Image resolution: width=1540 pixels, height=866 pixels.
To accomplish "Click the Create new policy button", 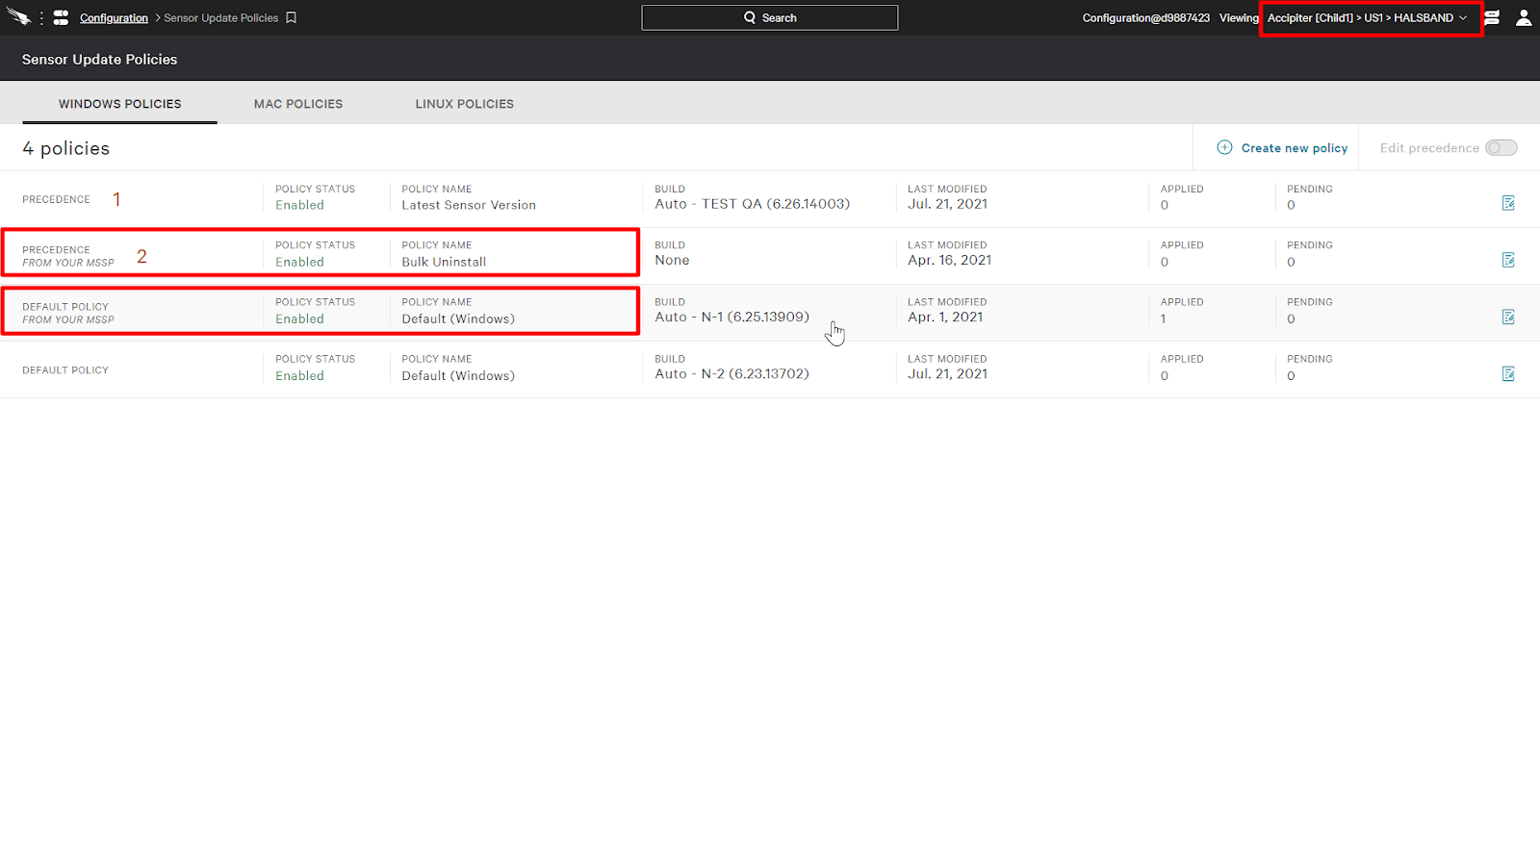I will tap(1283, 147).
